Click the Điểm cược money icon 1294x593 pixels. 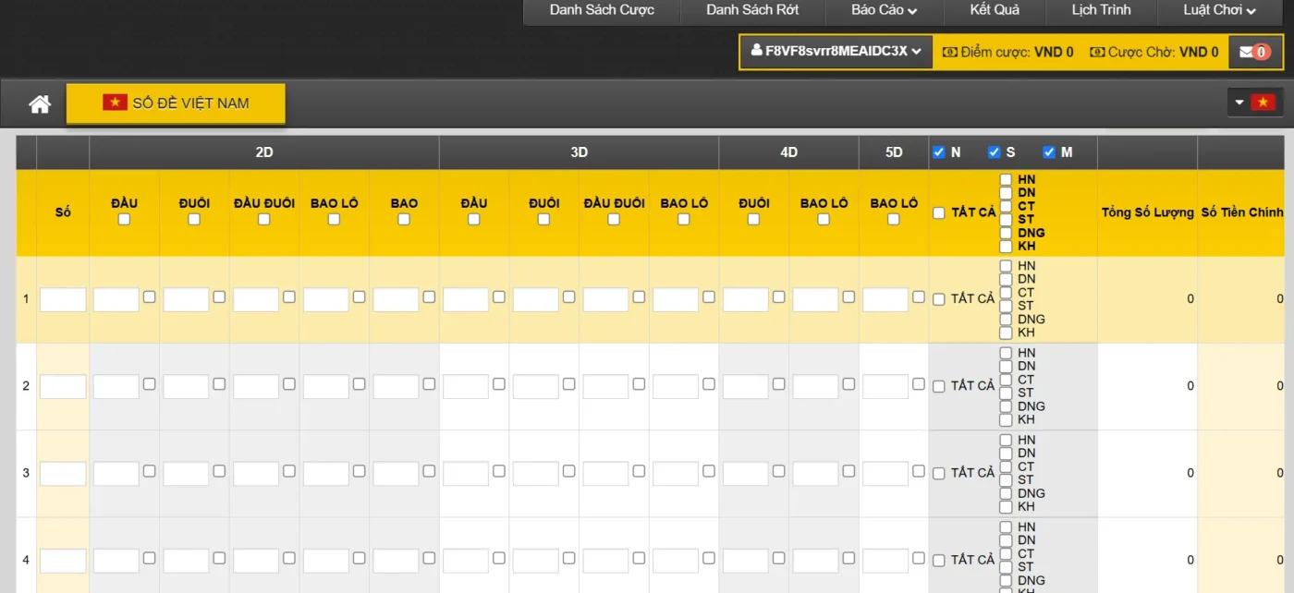pos(949,52)
